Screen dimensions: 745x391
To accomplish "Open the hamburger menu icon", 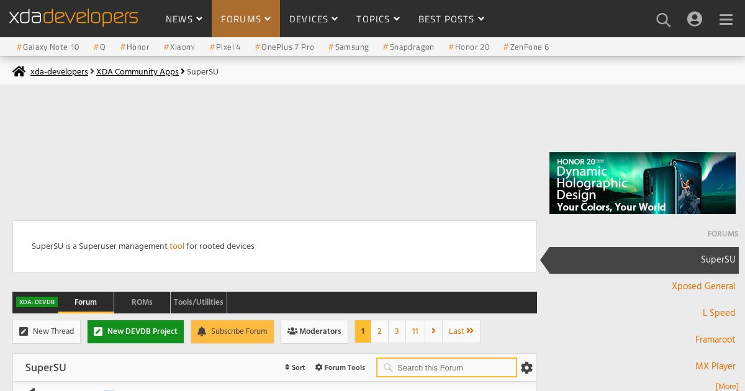I will pos(726,20).
